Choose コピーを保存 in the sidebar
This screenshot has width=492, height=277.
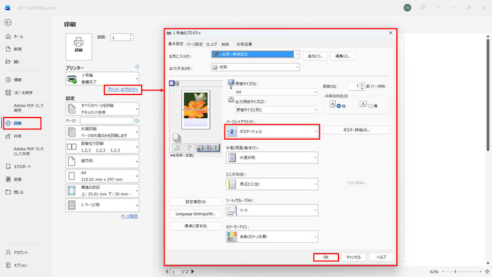pyautogui.click(x=19, y=93)
